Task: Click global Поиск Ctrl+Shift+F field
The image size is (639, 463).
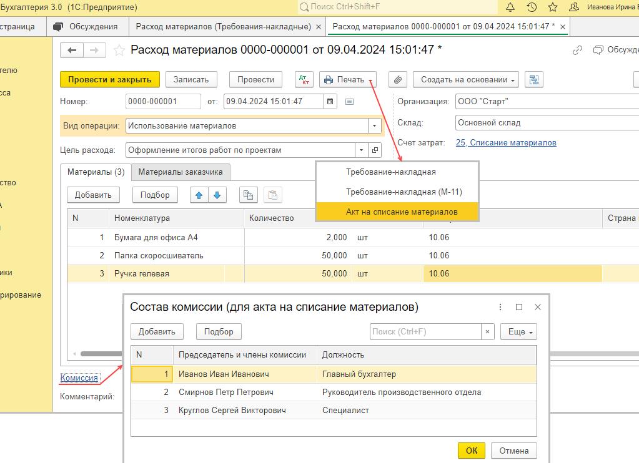Action: 398,7
